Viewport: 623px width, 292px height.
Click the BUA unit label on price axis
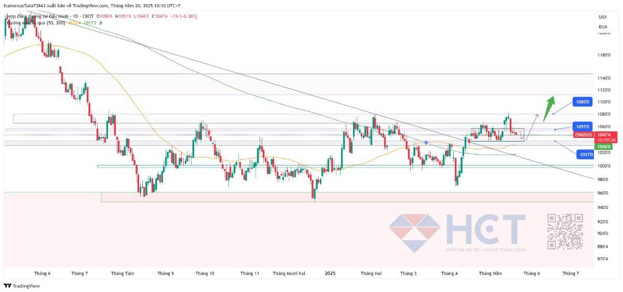coord(603,26)
